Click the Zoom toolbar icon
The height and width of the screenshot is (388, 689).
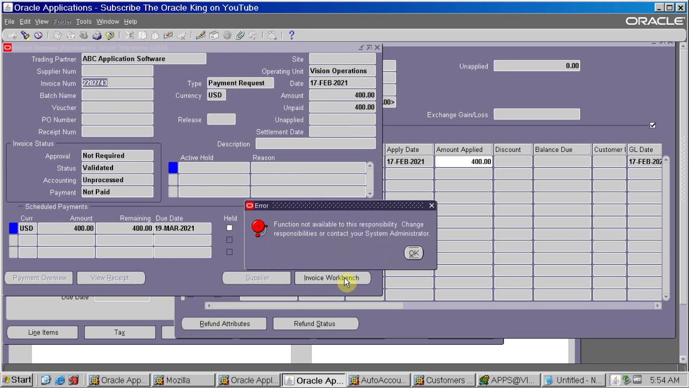point(214,36)
